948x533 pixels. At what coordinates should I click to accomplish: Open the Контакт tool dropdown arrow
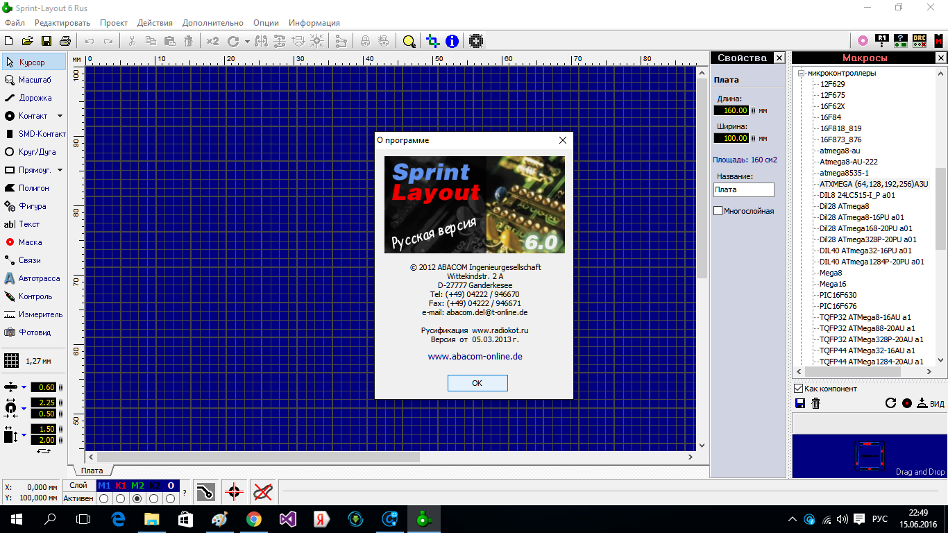pyautogui.click(x=60, y=116)
